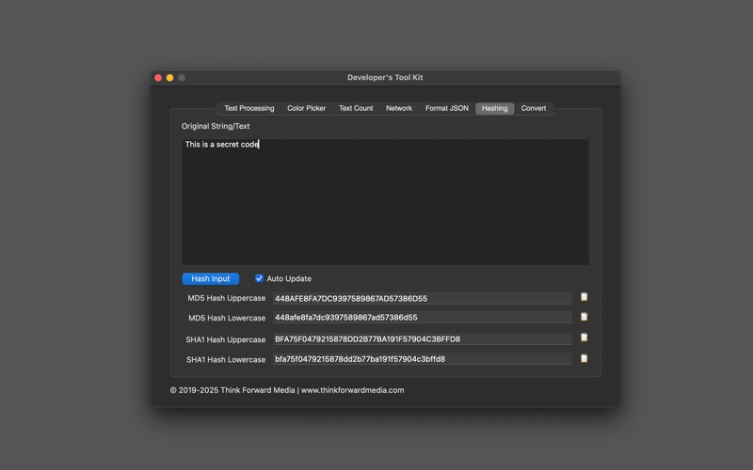
Task: Open the Format JSON tab
Action: click(x=446, y=108)
